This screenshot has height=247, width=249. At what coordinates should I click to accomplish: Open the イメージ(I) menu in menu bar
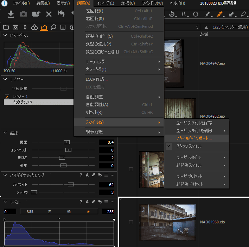(x=105, y=3)
